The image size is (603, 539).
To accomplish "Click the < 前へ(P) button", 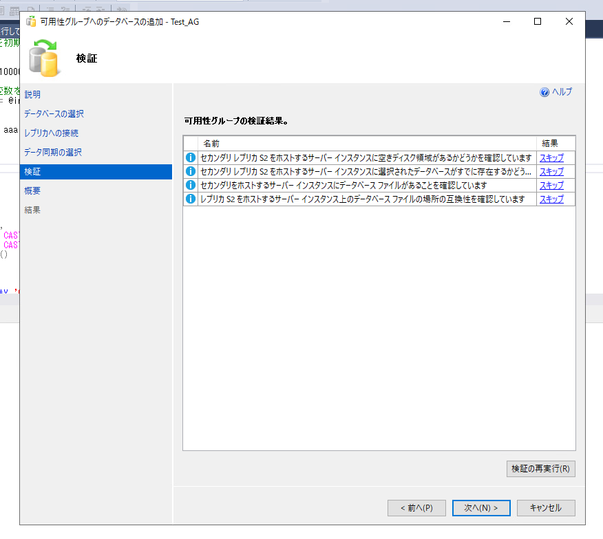I will pos(416,508).
